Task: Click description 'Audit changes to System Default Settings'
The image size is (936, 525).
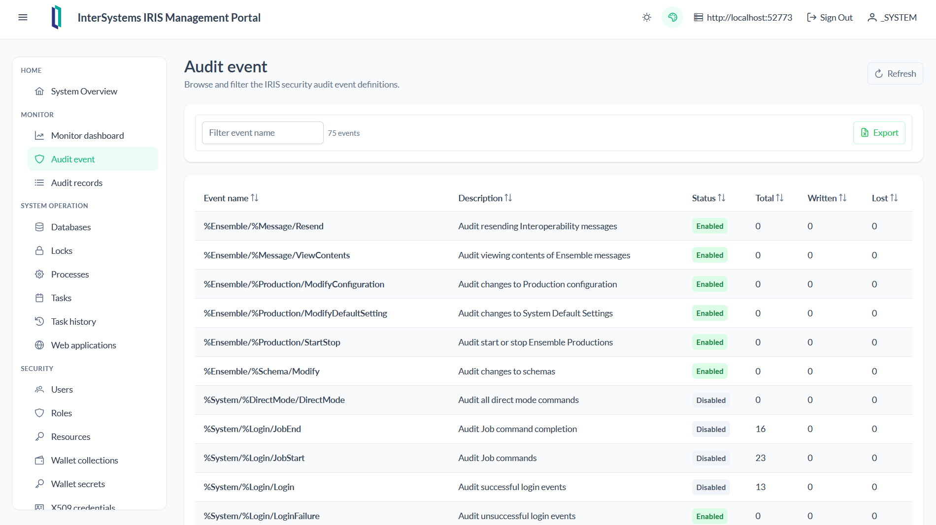Action: point(535,313)
